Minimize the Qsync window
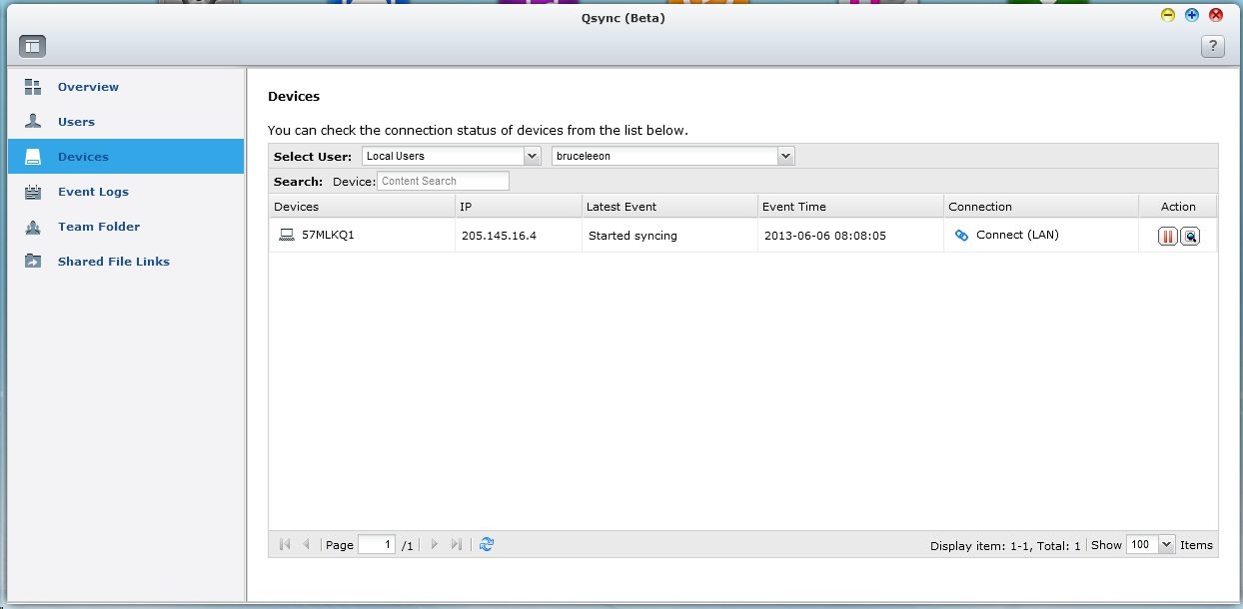Viewport: 1243px width, 609px height. pyautogui.click(x=1167, y=15)
